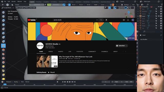Select the Subtract (minus) brush direction
Viewport: 164px width, 92px height.
(69, 5)
